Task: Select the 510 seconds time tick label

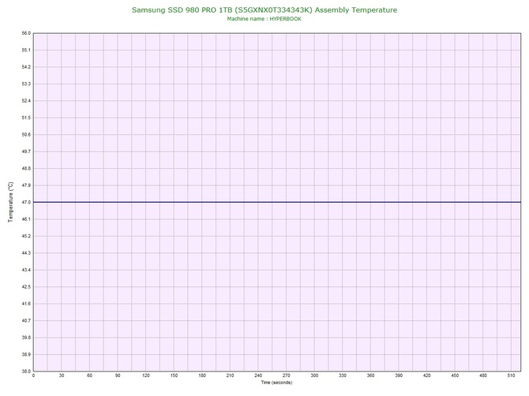Action: click(511, 375)
